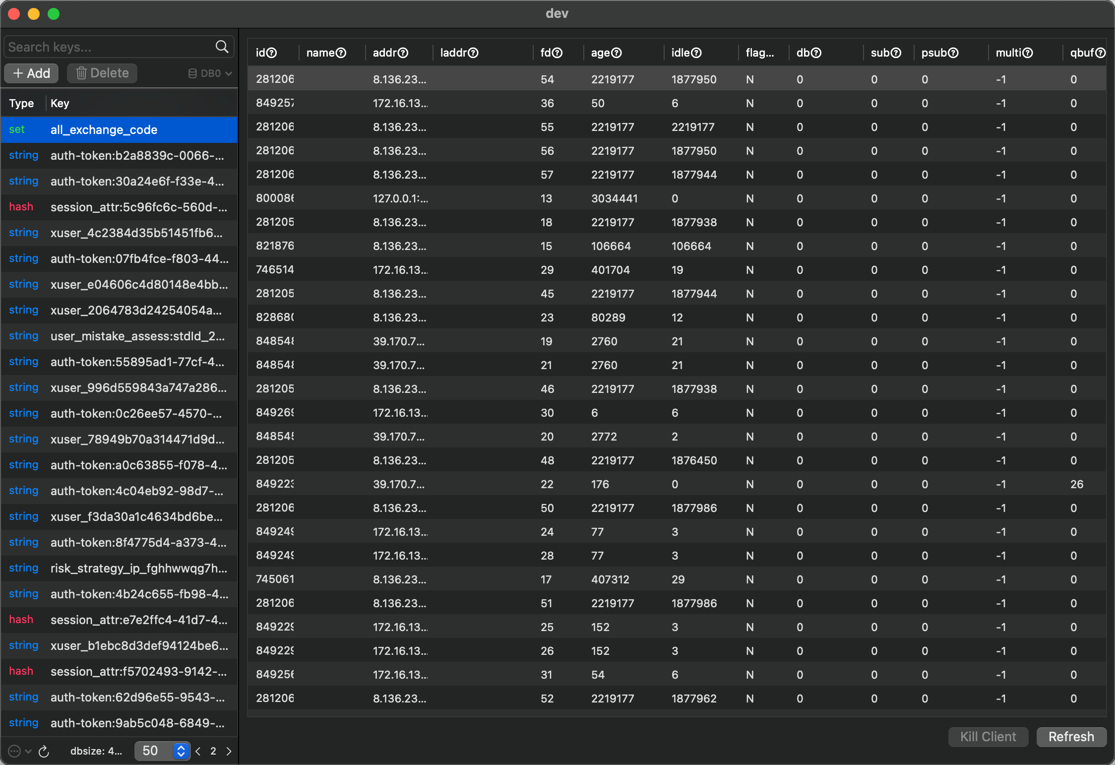Click the Add button
The height and width of the screenshot is (765, 1115).
pyautogui.click(x=31, y=73)
